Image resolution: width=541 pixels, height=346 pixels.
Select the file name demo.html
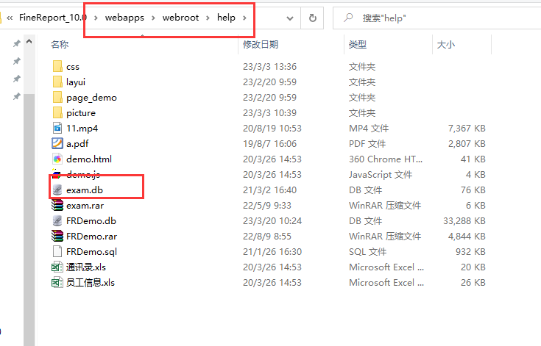[89, 159]
